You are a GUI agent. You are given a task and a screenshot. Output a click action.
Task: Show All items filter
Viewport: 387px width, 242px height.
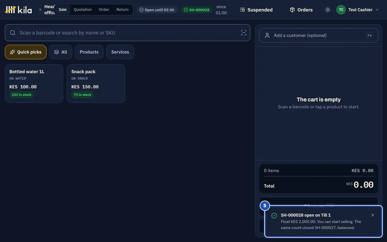pos(60,52)
